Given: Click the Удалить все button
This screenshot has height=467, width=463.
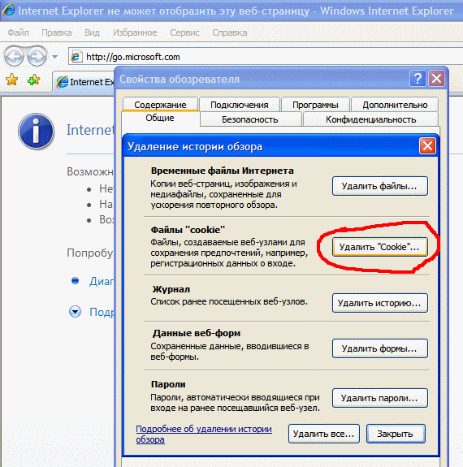Looking at the screenshot, I should [324, 434].
